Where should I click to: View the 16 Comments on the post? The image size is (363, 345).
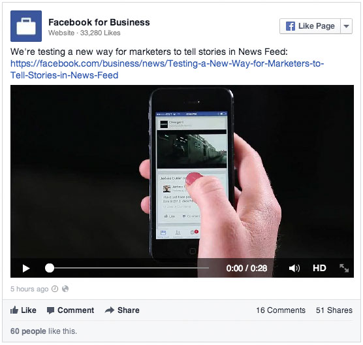point(281,310)
